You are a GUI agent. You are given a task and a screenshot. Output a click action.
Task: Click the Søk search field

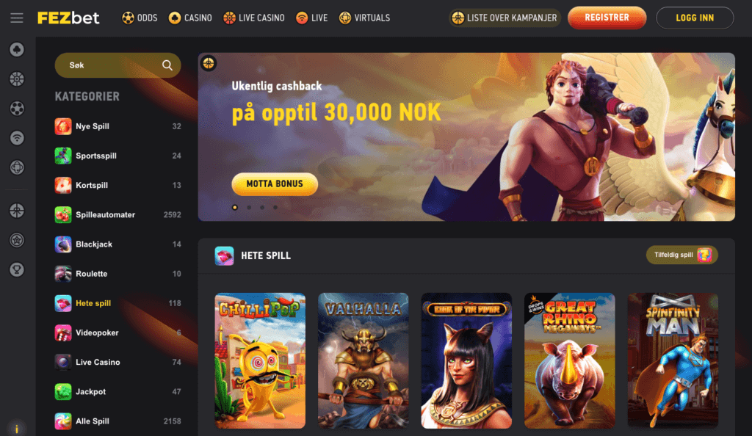click(118, 65)
